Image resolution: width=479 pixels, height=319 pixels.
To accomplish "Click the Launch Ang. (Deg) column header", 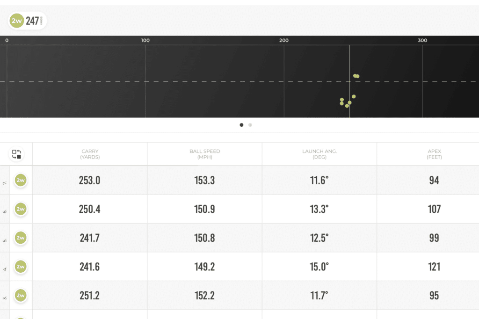I will click(319, 154).
